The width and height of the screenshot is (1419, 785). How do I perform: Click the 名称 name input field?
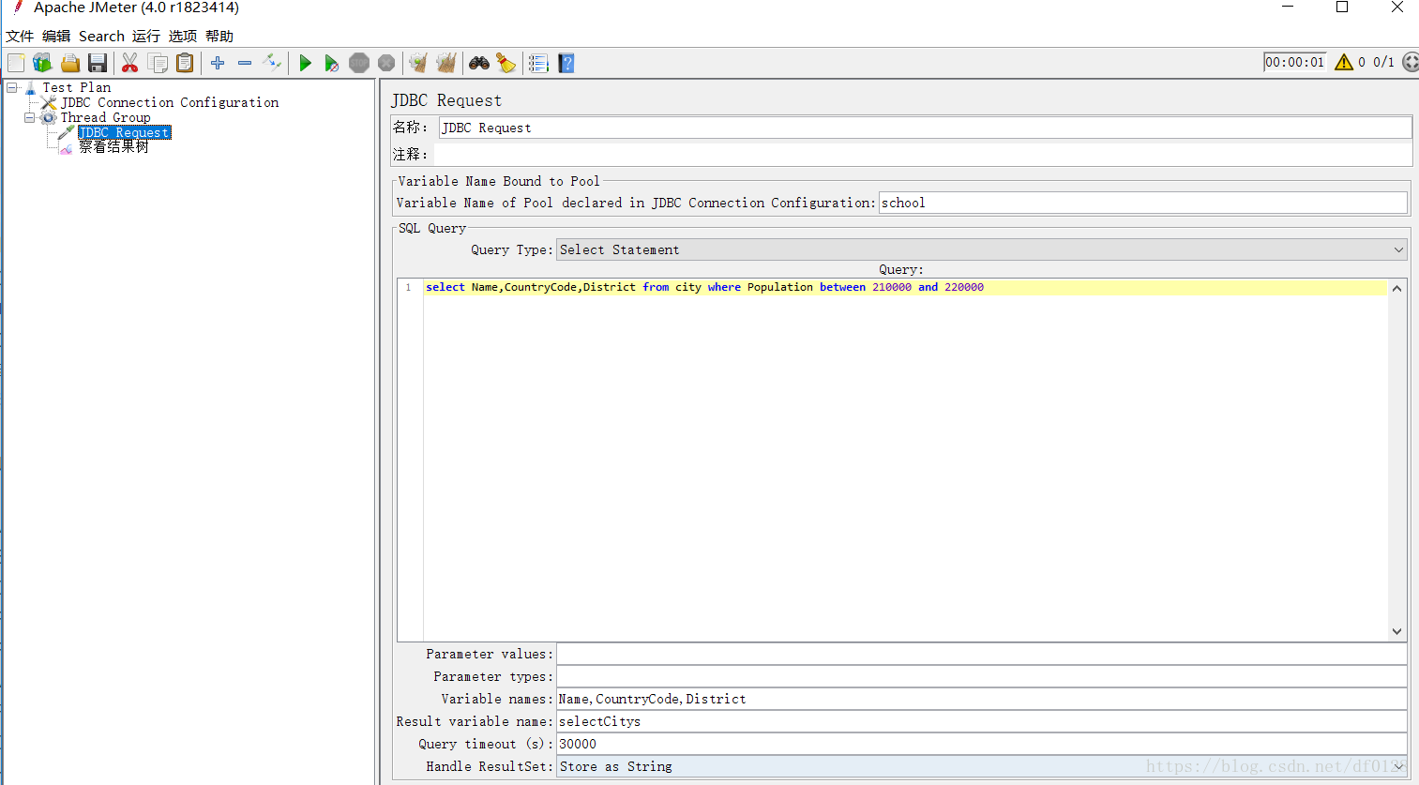925,128
